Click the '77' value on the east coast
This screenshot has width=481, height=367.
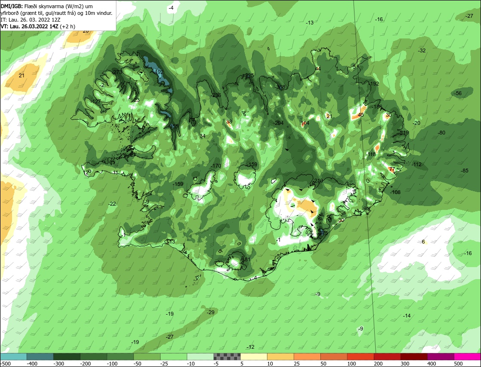(x=392, y=169)
